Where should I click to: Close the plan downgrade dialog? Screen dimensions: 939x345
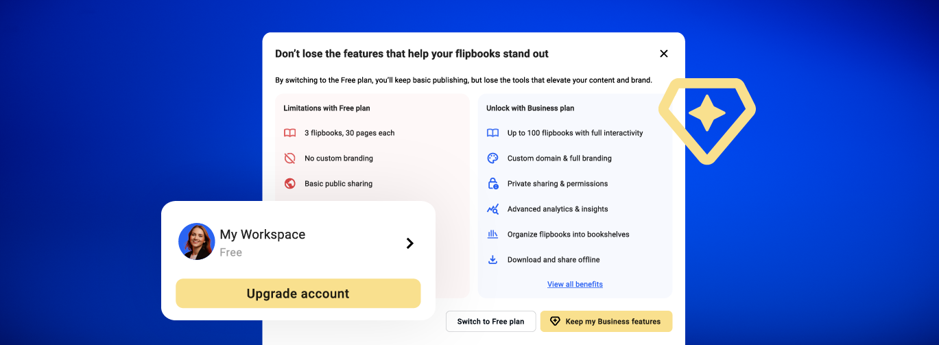tap(663, 53)
